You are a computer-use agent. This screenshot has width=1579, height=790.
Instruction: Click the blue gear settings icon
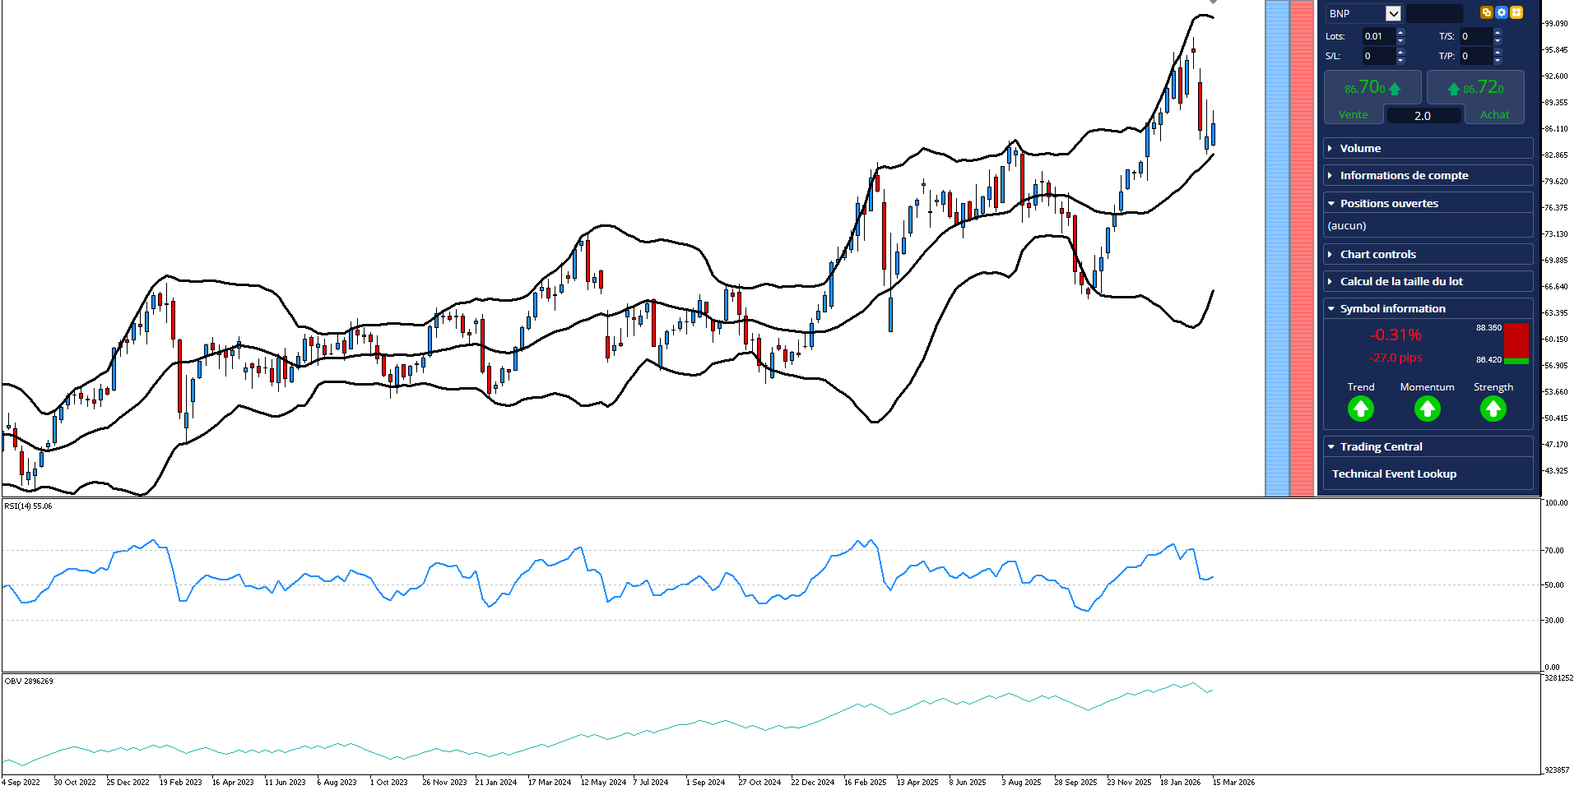pos(1502,12)
